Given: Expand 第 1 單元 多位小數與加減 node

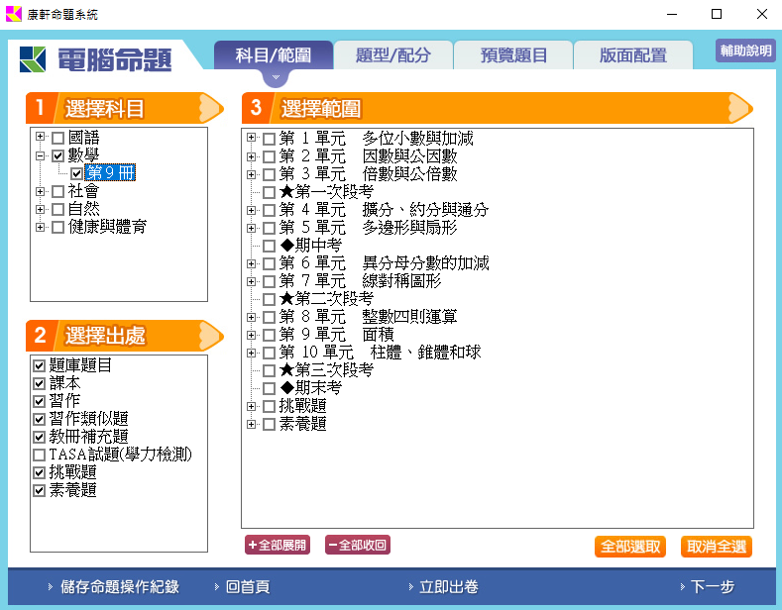Looking at the screenshot, I should [x=252, y=139].
